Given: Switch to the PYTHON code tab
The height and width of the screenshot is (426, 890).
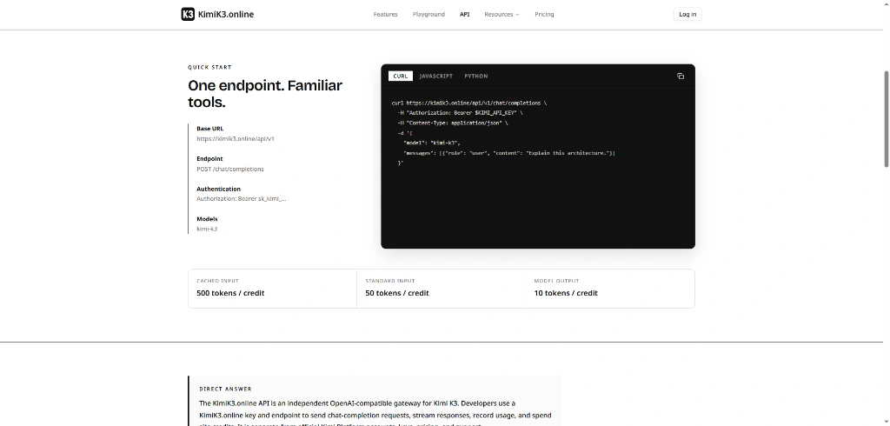Looking at the screenshot, I should [475, 77].
